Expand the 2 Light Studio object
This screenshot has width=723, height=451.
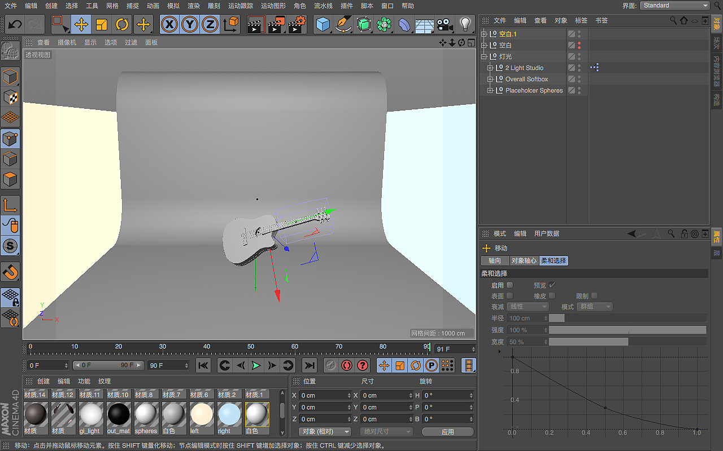(x=490, y=68)
